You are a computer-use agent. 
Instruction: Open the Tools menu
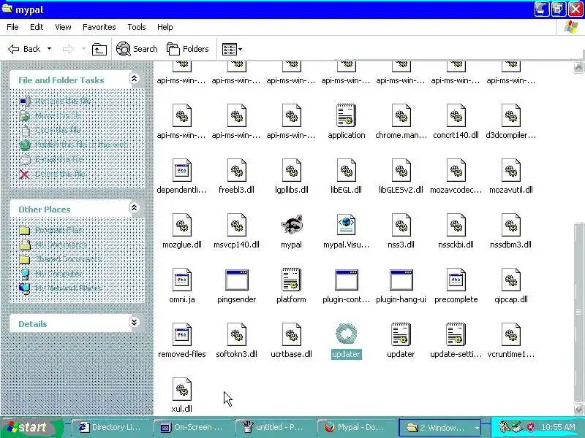tap(137, 27)
